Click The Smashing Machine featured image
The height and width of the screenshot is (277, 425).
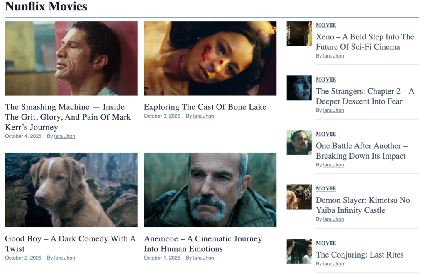tap(71, 58)
